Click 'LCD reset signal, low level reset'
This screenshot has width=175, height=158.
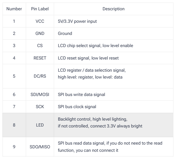(x=88, y=58)
